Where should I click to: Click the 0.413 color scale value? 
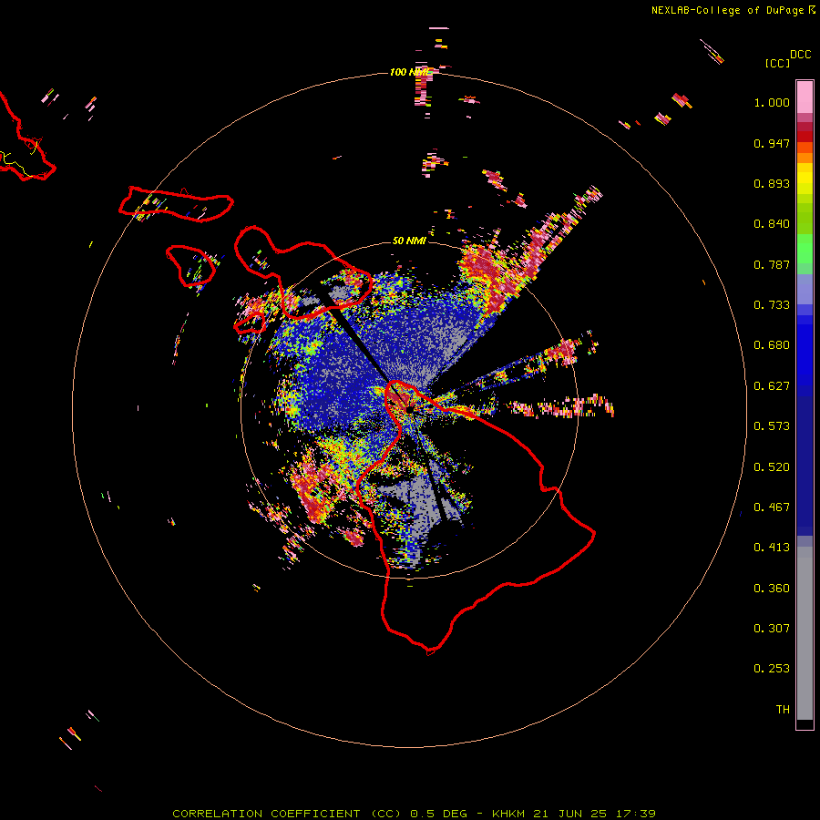coord(772,548)
